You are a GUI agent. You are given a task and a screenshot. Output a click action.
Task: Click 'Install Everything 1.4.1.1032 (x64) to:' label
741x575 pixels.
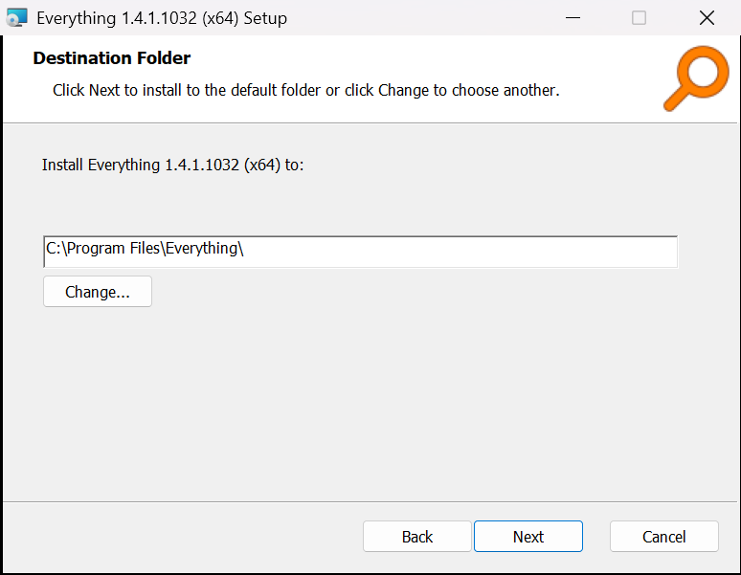(x=172, y=166)
